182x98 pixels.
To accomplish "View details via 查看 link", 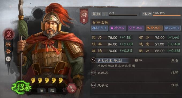I will click(175, 60).
